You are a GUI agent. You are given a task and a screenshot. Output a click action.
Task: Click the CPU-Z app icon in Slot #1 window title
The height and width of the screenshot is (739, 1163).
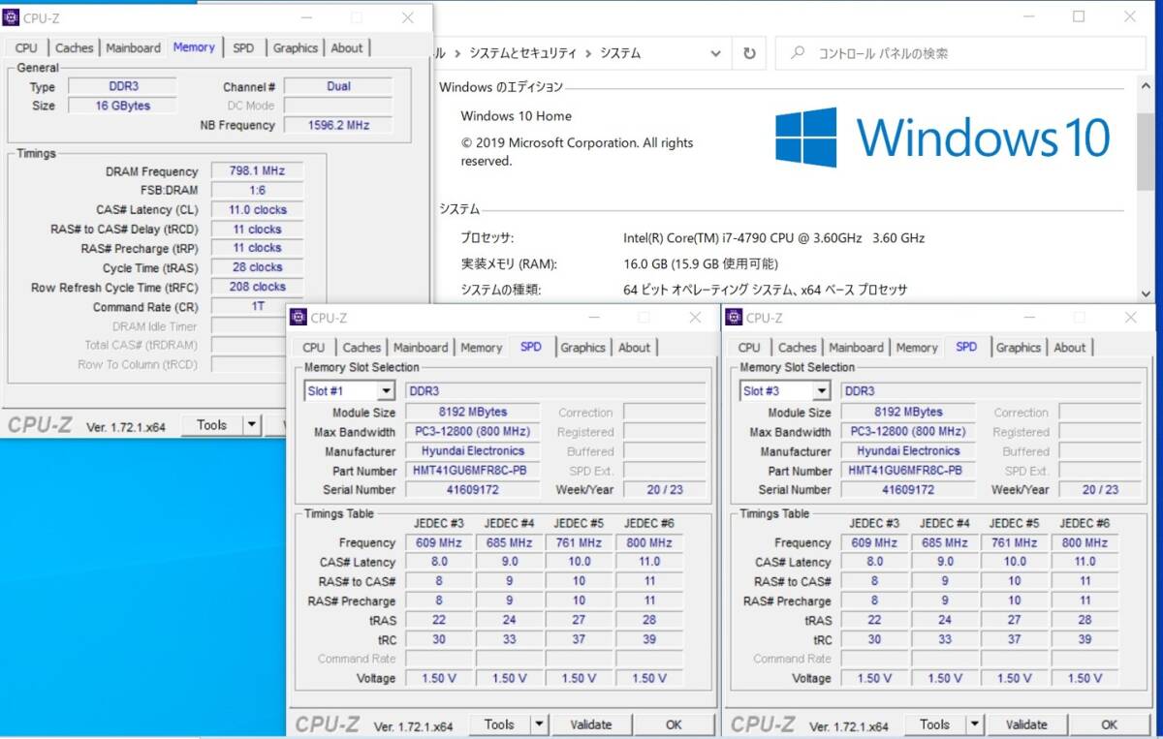pyautogui.click(x=299, y=317)
